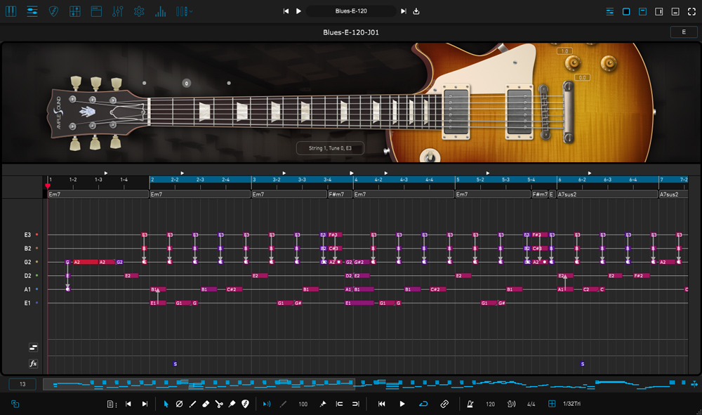
Task: Open the mixer sliders panel
Action: point(117,11)
